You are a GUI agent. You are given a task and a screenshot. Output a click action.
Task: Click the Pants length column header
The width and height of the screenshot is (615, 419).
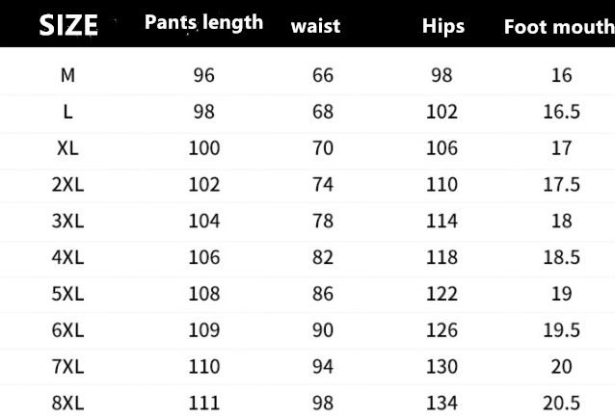coord(203,23)
